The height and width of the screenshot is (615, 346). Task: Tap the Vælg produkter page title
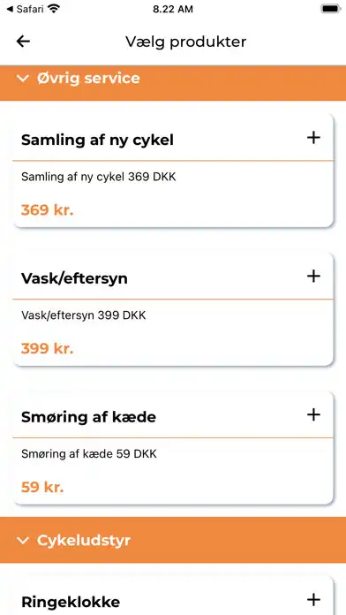point(185,42)
